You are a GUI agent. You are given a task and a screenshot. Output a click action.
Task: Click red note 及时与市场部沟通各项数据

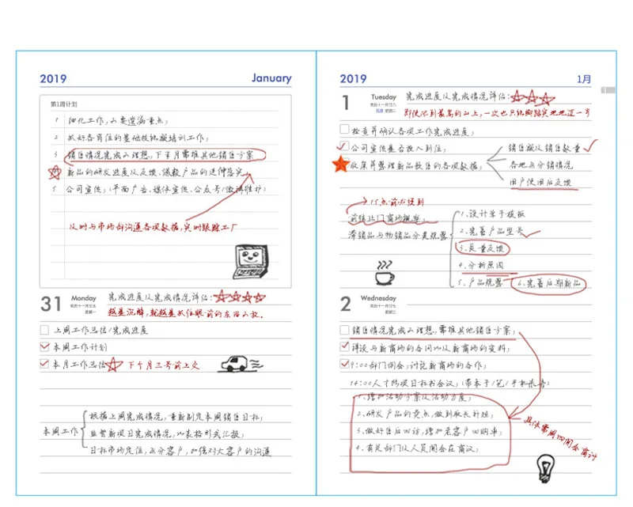[153, 227]
